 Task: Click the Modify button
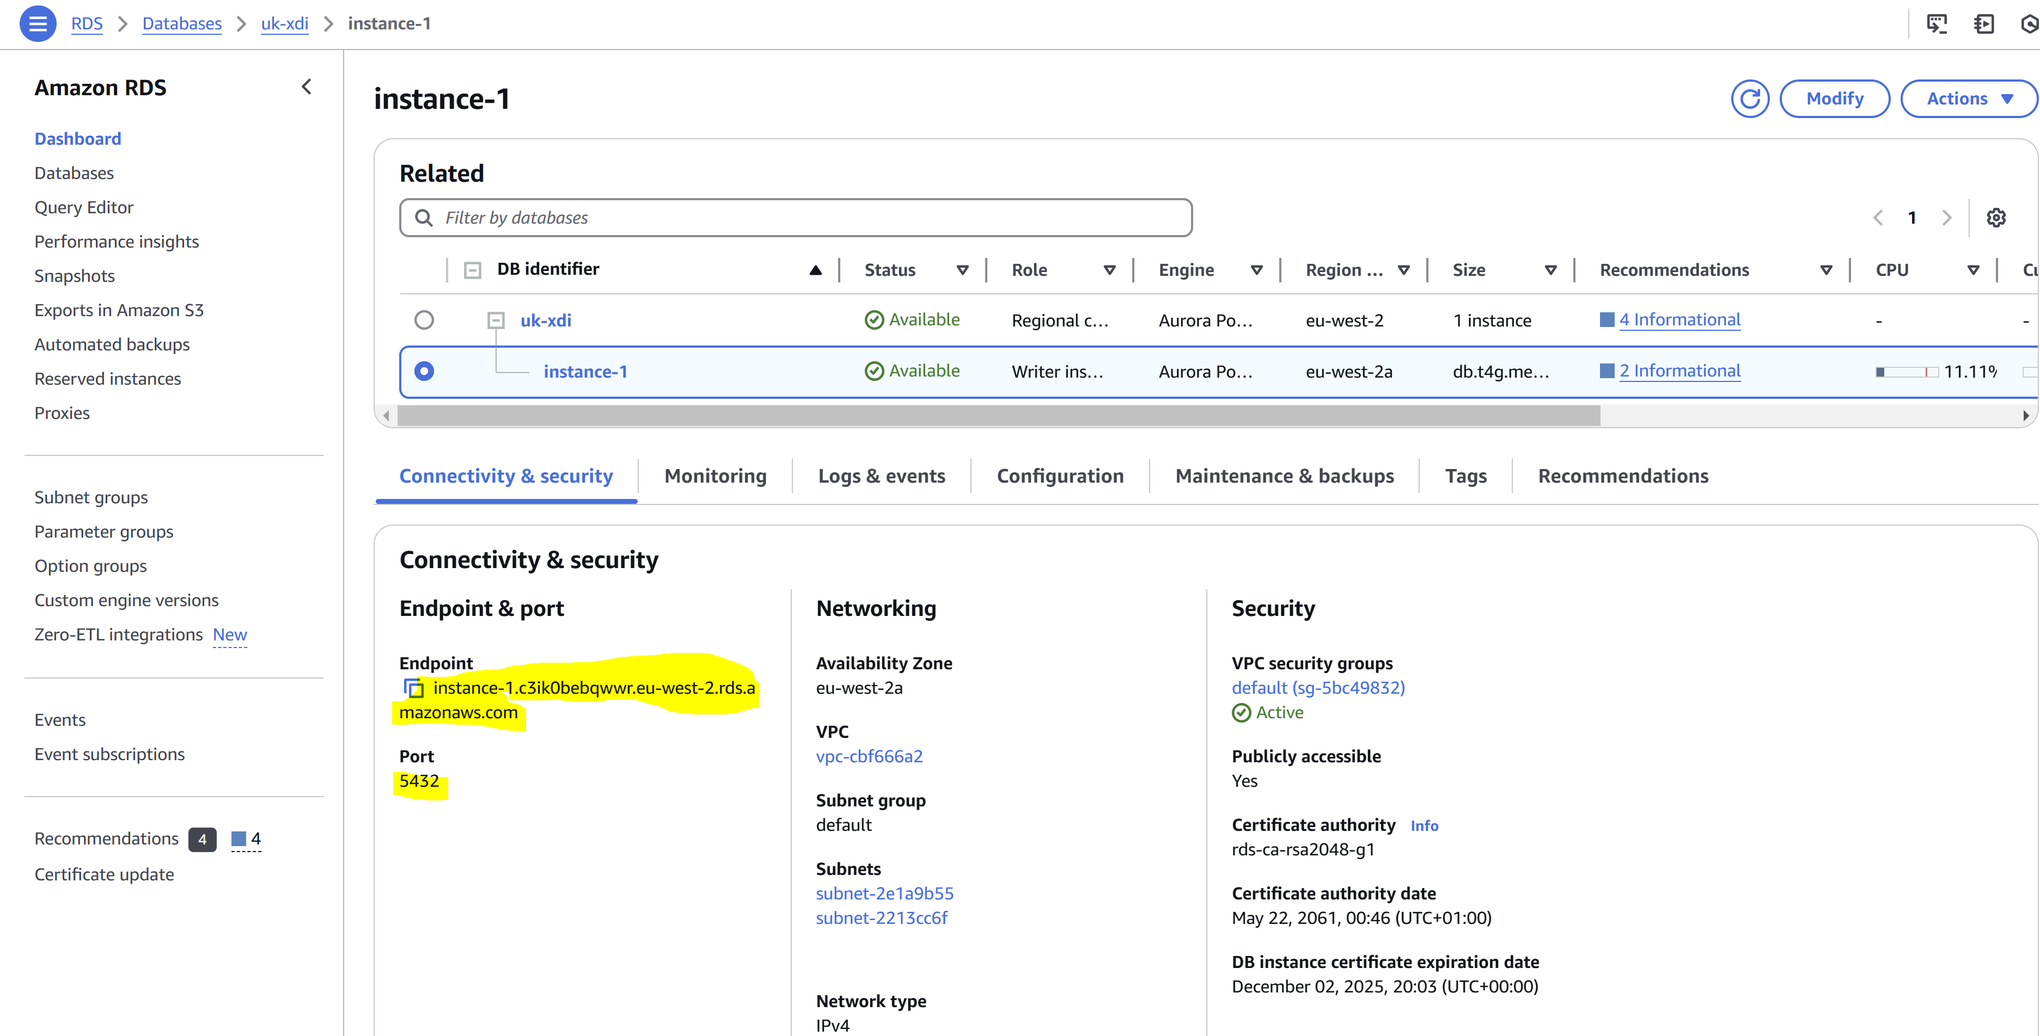coord(1834,99)
